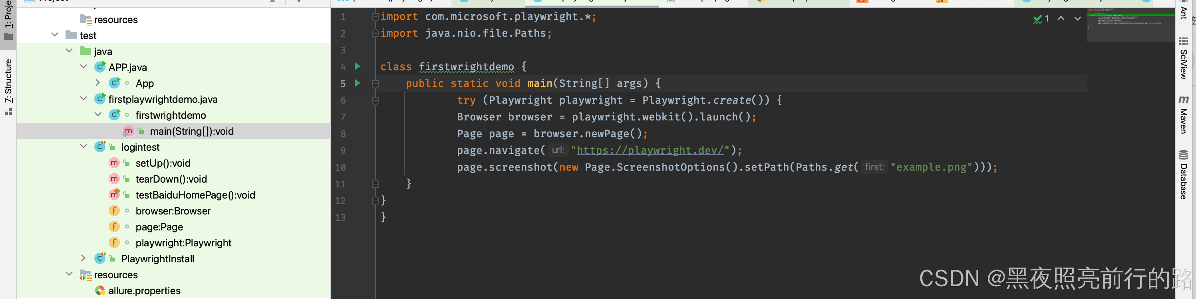
Task: Select tearDown():void method
Action: [x=171, y=179]
